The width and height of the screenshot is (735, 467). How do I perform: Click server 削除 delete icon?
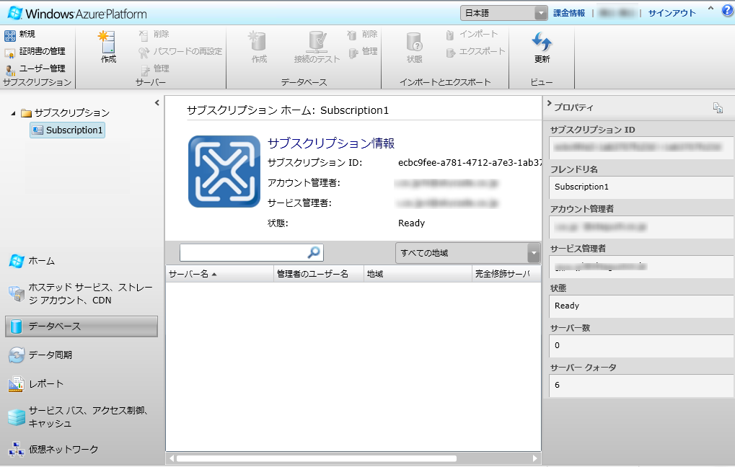coord(144,35)
